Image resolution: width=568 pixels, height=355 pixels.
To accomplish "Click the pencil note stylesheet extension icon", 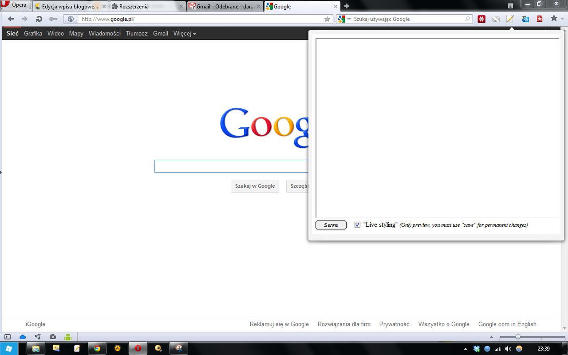I will 510,19.
